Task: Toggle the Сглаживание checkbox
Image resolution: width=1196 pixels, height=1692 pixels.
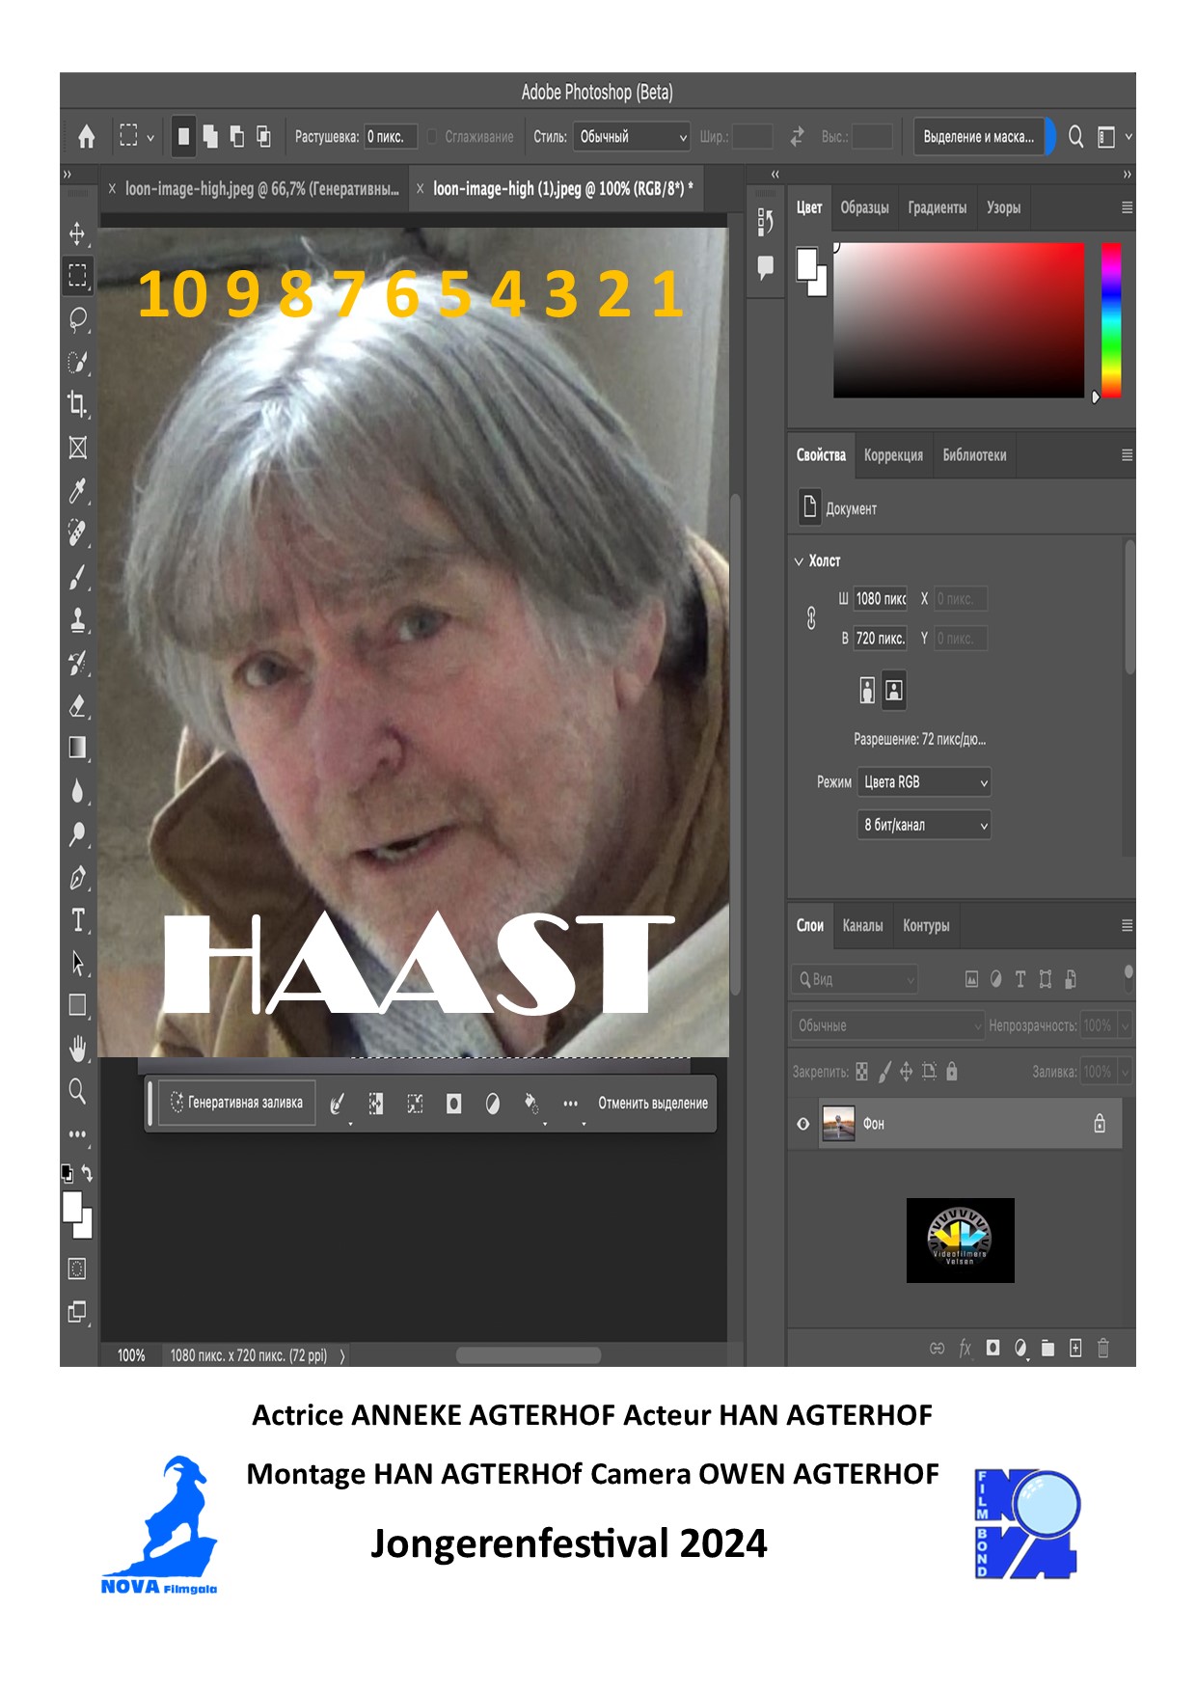Action: click(x=432, y=137)
